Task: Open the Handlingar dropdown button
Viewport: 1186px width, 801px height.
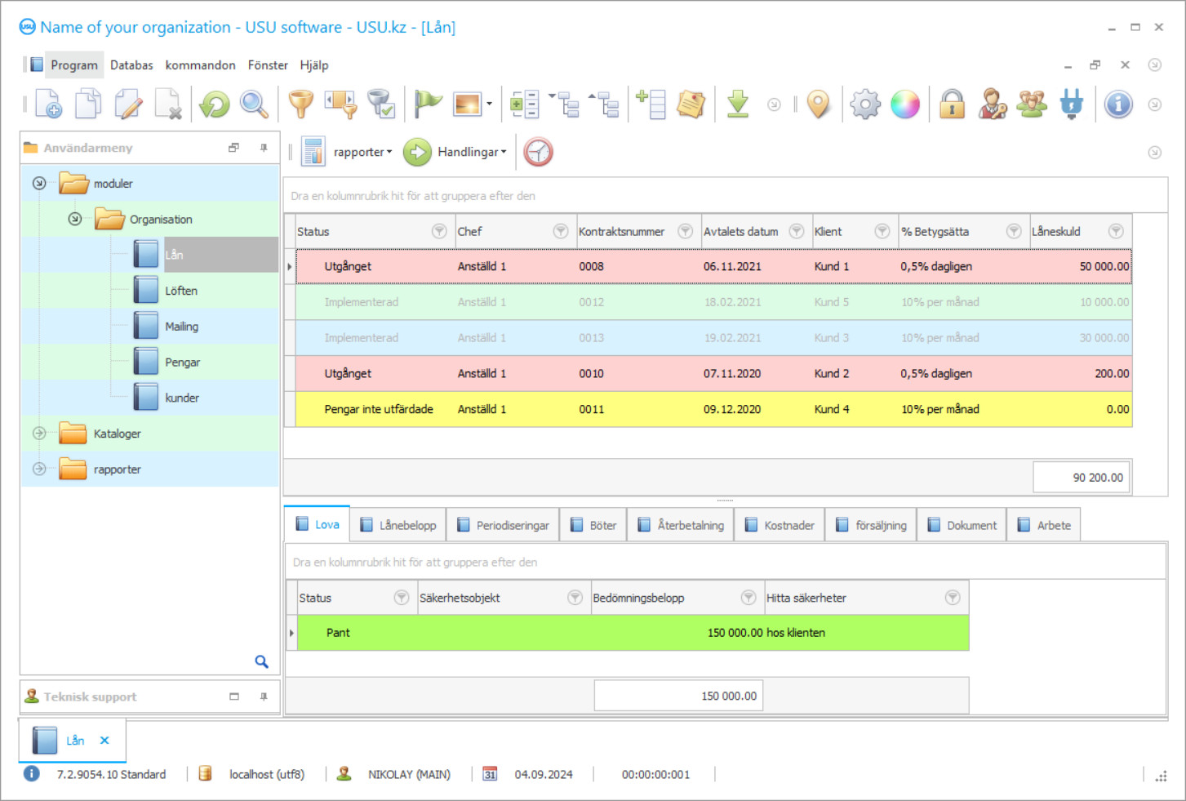Action: (x=455, y=152)
